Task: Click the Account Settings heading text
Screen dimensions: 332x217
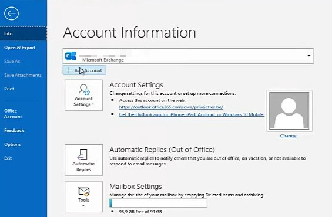Action: [136, 85]
